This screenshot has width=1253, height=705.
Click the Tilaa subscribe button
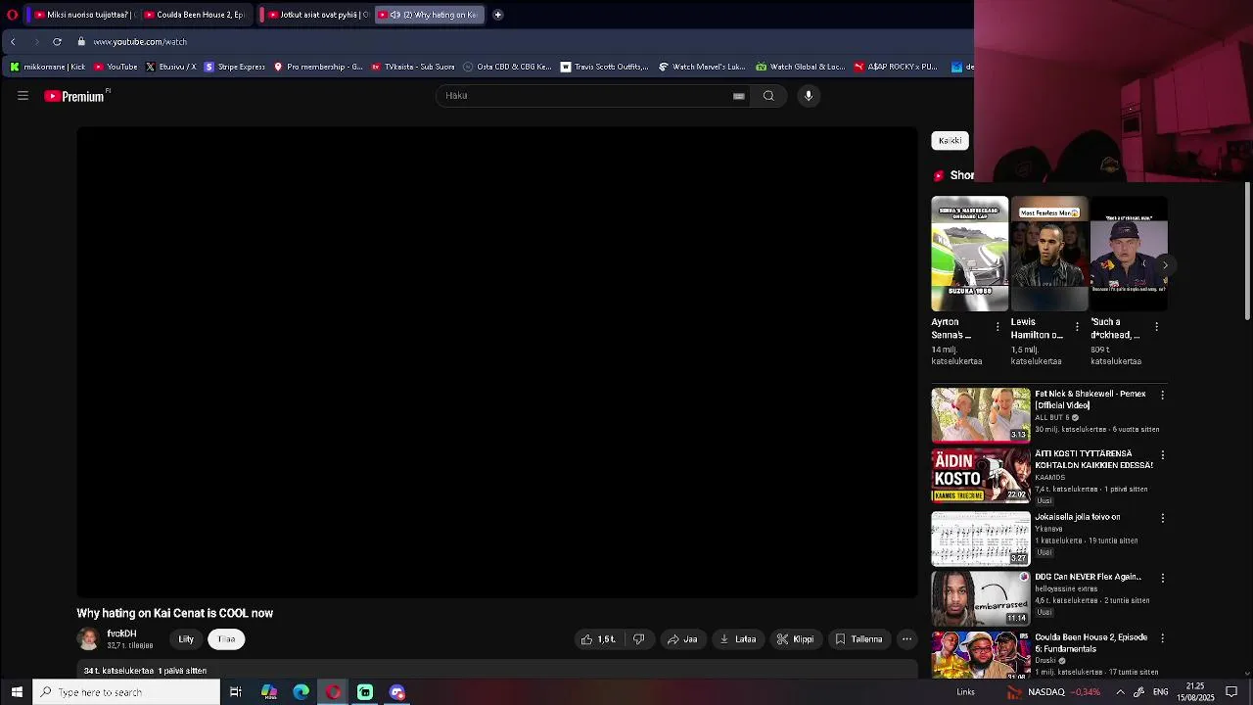pyautogui.click(x=226, y=639)
